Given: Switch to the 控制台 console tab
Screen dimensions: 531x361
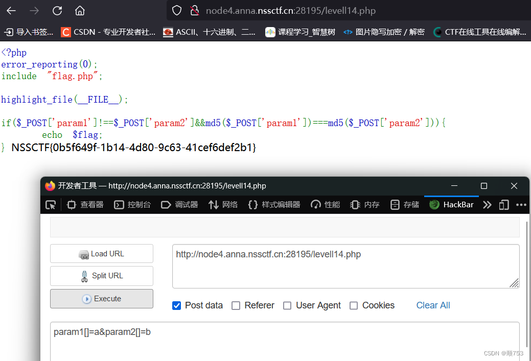Looking at the screenshot, I should point(132,205).
